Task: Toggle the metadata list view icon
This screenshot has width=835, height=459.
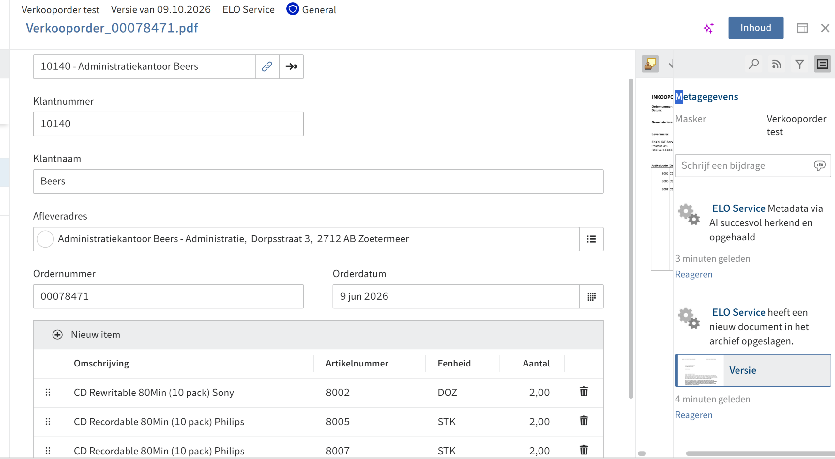Action: 822,64
